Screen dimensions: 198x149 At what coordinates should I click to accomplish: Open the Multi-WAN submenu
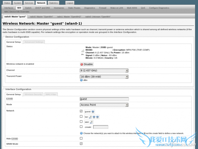(x=132, y=8)
